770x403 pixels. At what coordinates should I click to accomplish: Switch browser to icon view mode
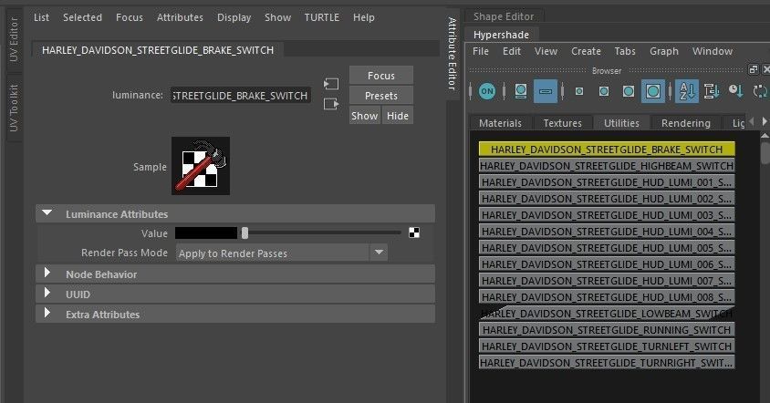521,91
